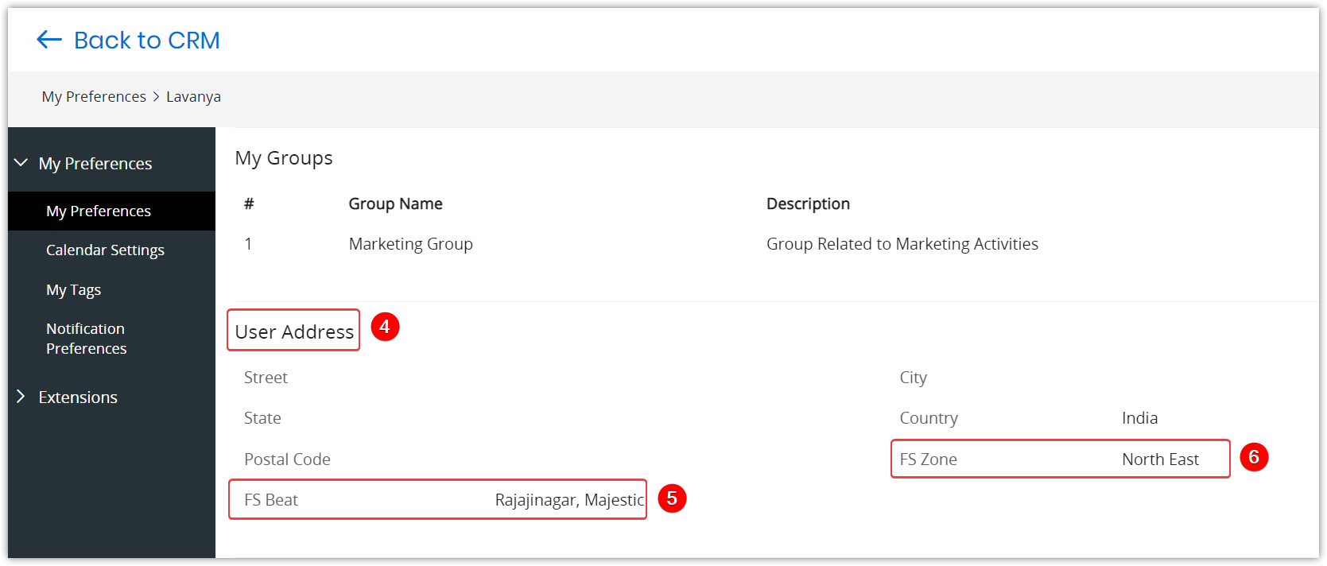
Task: Open Notification Preferences in the sidebar
Action: [x=87, y=338]
